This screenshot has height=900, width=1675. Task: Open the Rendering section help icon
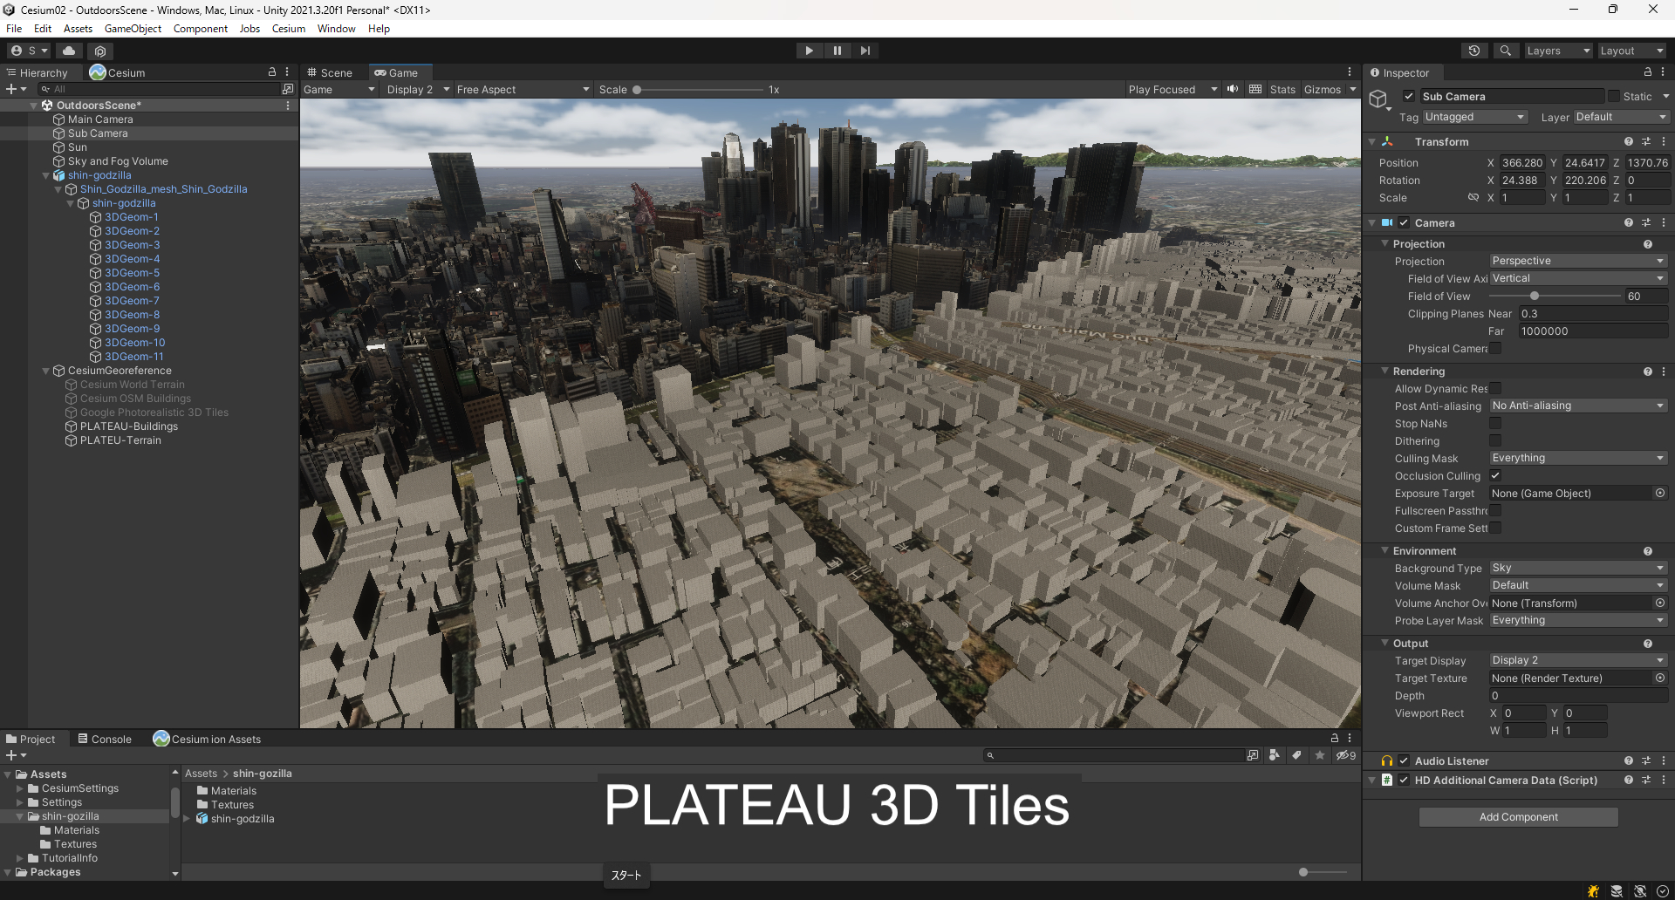(x=1648, y=371)
